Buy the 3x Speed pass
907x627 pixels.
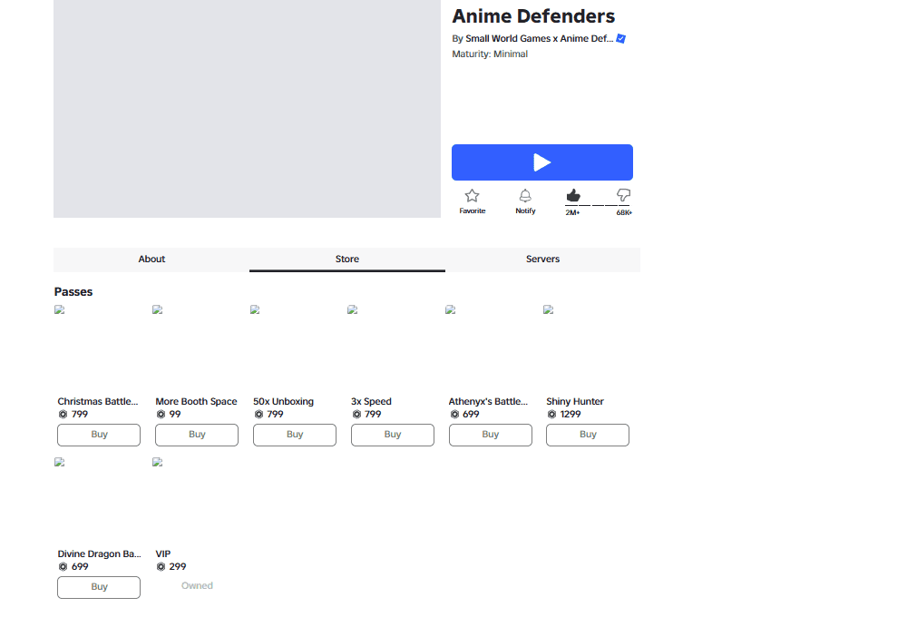(392, 435)
